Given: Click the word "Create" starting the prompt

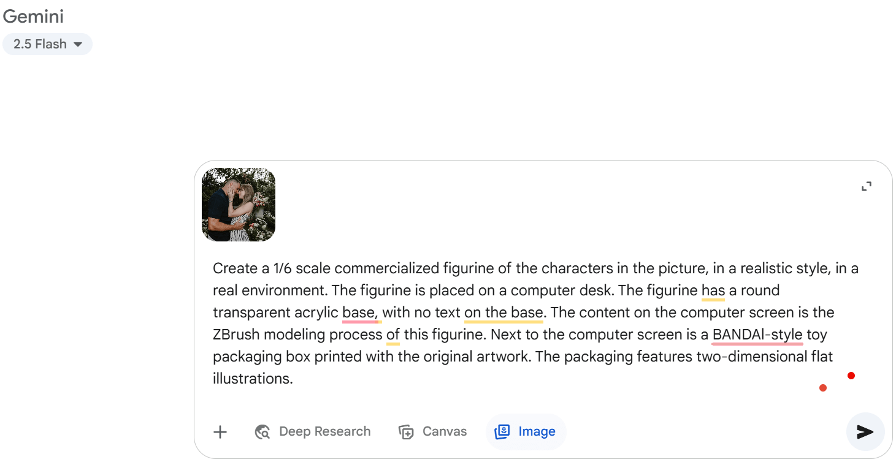Looking at the screenshot, I should pos(234,268).
